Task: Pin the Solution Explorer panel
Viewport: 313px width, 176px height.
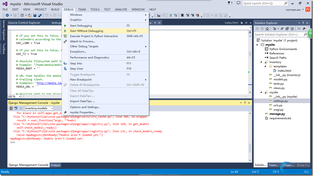Action: tap(303, 23)
